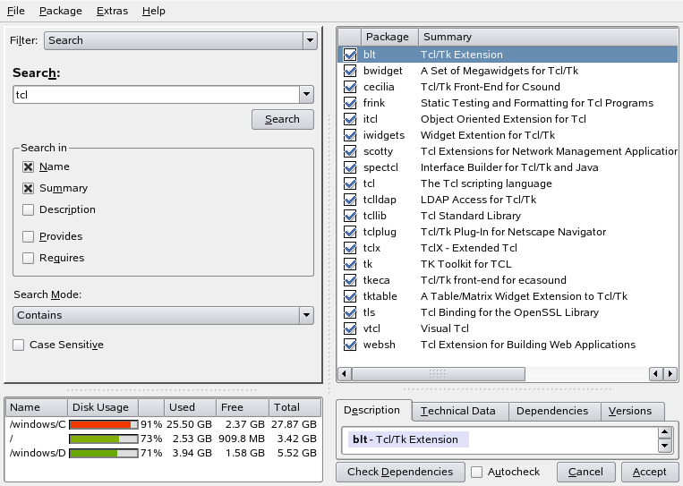Toggle the tktable package checkbox
This screenshot has width=683, height=486.
(350, 296)
